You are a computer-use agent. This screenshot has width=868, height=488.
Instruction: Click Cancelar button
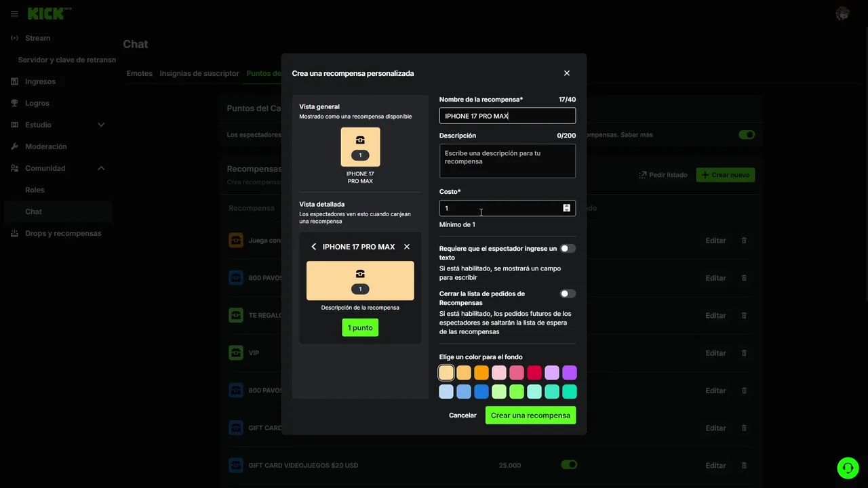click(462, 415)
